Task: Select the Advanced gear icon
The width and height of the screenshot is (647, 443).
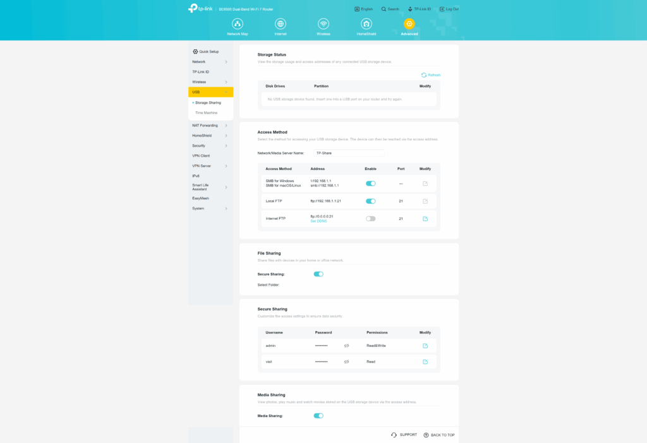Action: pos(409,23)
